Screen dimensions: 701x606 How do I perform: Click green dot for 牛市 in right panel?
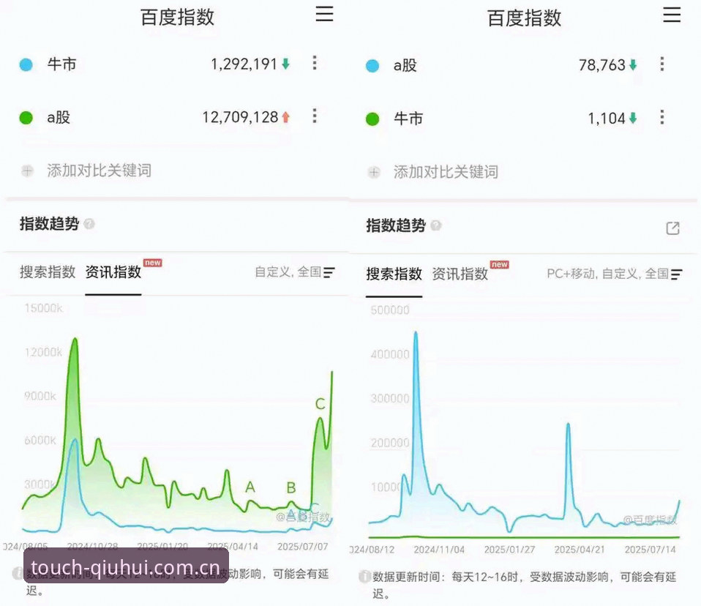coord(372,119)
